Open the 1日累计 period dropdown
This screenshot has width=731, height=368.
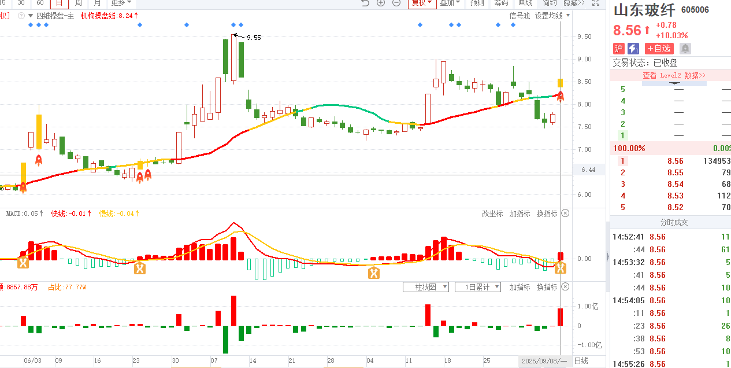[477, 287]
